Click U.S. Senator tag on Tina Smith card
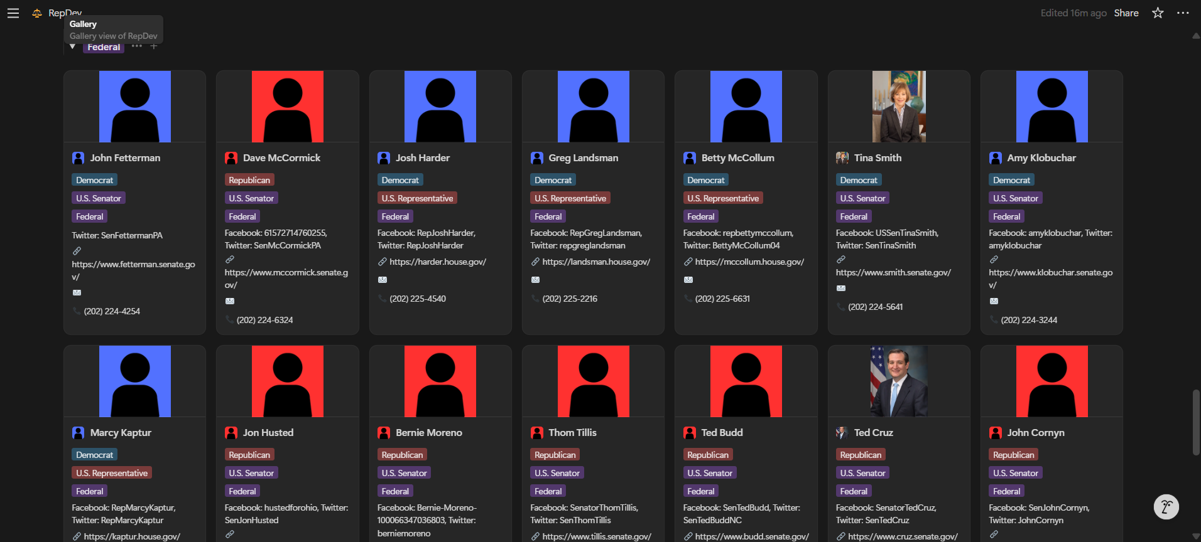1201x542 pixels. point(862,198)
